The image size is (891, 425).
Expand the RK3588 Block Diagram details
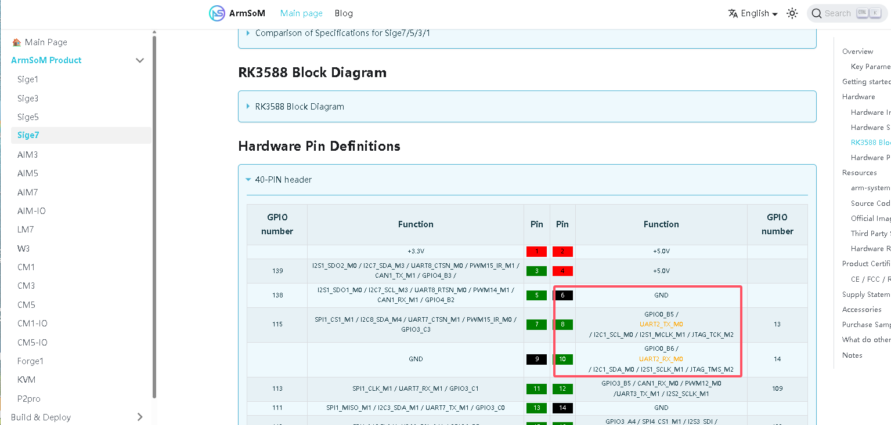[x=300, y=107]
